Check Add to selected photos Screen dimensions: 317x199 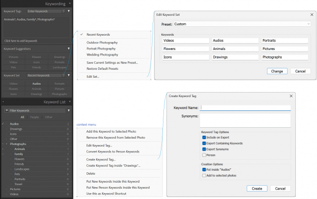[204, 175]
